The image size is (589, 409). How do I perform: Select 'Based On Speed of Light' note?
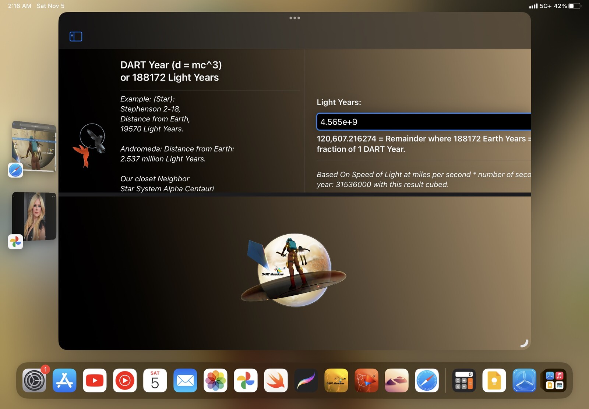click(423, 174)
